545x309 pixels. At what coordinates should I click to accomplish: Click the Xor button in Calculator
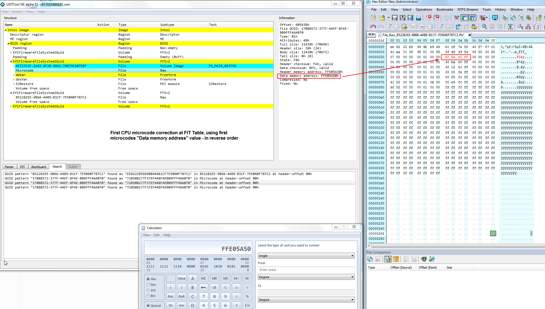pos(182,305)
